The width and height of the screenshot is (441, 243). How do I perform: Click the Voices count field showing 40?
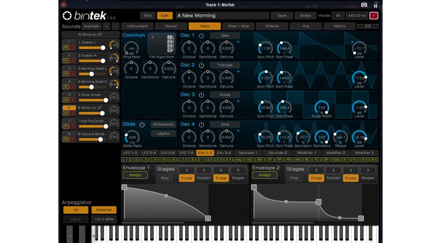pyautogui.click(x=338, y=16)
